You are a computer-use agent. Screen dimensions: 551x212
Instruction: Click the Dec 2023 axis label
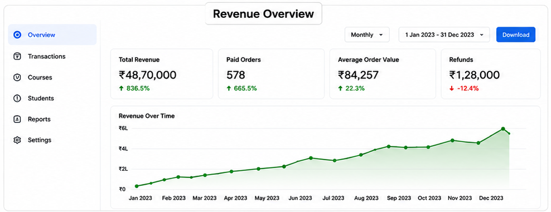click(x=491, y=198)
